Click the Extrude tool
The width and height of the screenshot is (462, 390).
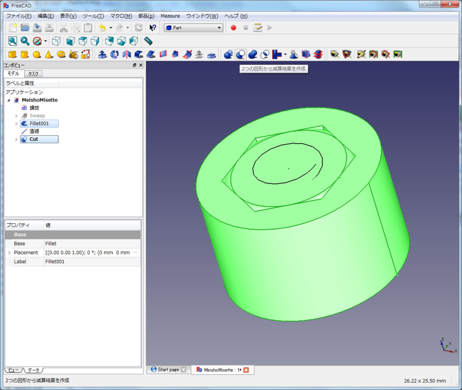[102, 54]
